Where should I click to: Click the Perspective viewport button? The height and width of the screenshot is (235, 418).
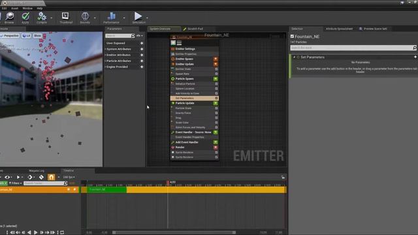pyautogui.click(x=10, y=36)
